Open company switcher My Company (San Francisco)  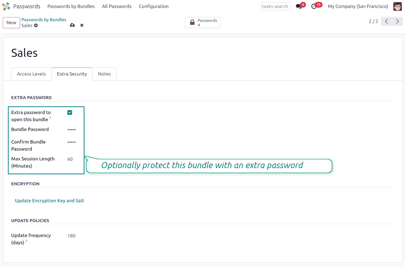[357, 6]
